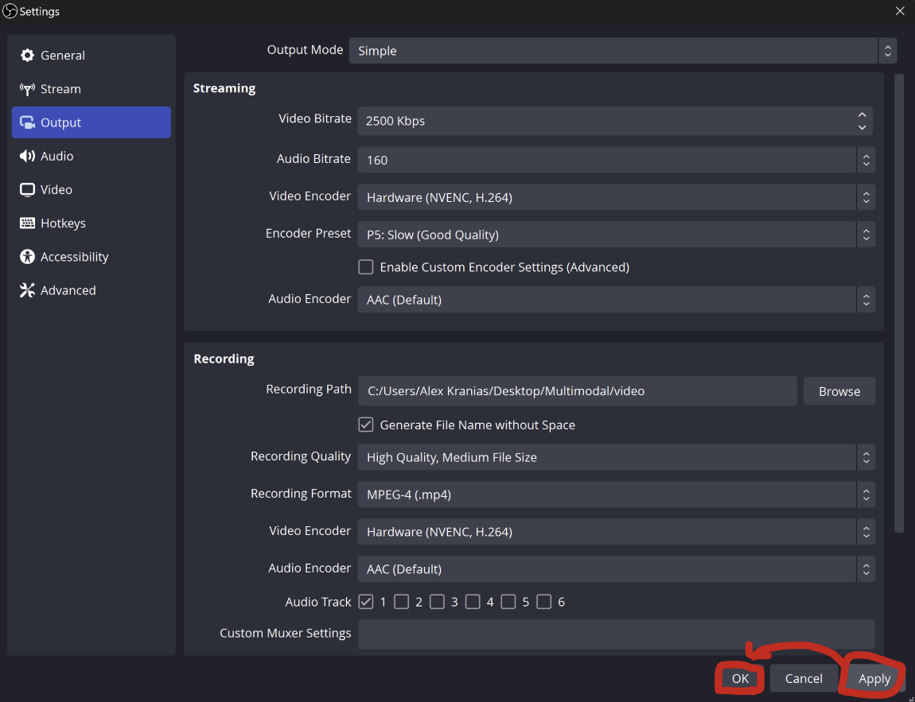Increase Video Bitrate with up arrow
Image resolution: width=915 pixels, height=702 pixels.
[x=862, y=115]
